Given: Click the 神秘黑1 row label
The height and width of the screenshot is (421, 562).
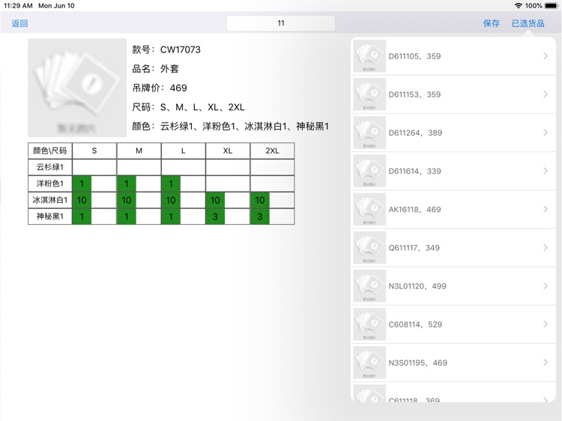Looking at the screenshot, I should [49, 216].
